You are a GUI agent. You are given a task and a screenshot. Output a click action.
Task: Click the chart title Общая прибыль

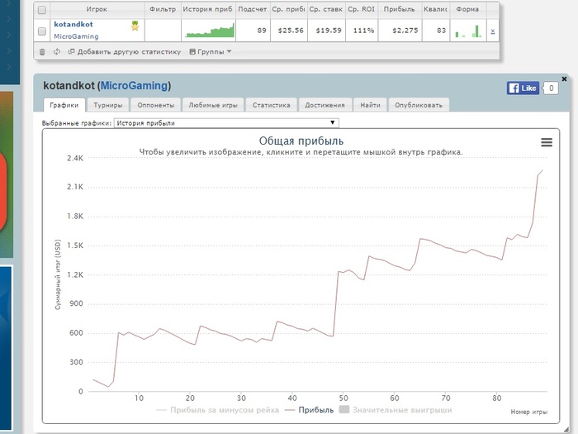[x=301, y=141]
